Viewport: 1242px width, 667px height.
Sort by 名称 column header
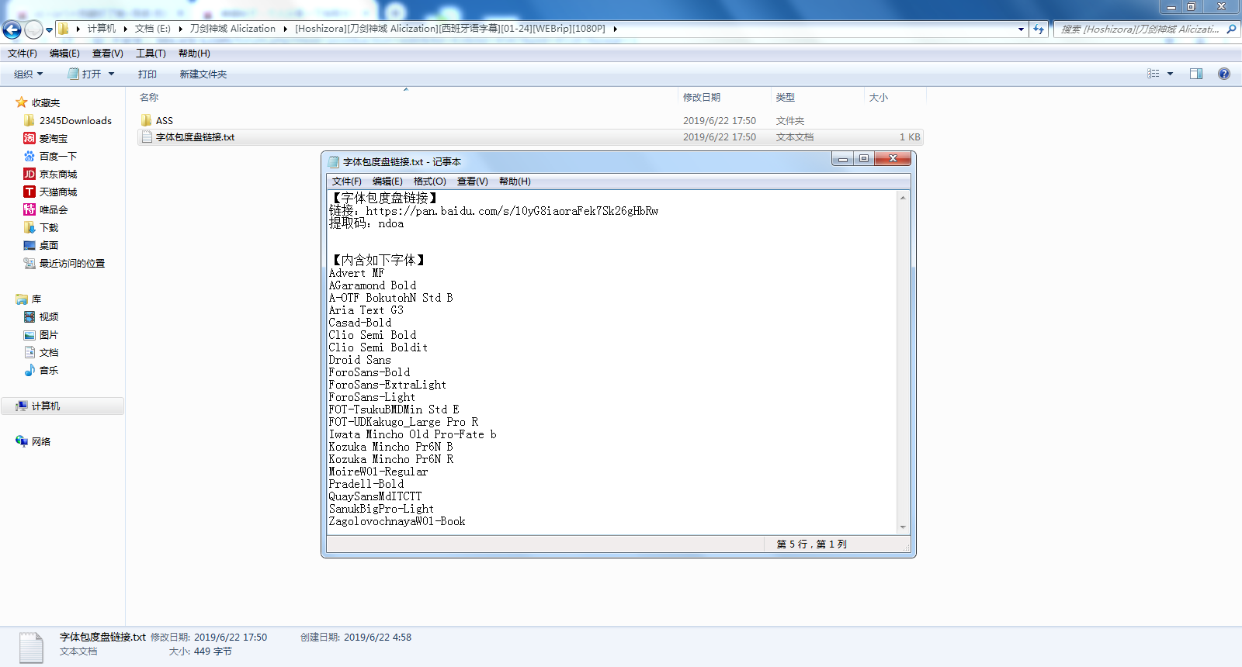149,97
